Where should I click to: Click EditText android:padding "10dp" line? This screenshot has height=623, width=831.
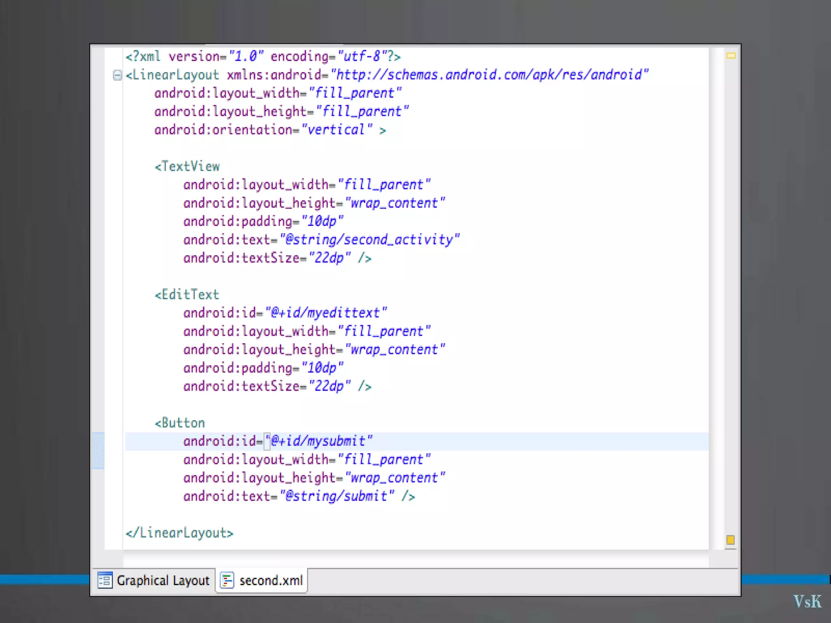[x=263, y=368]
